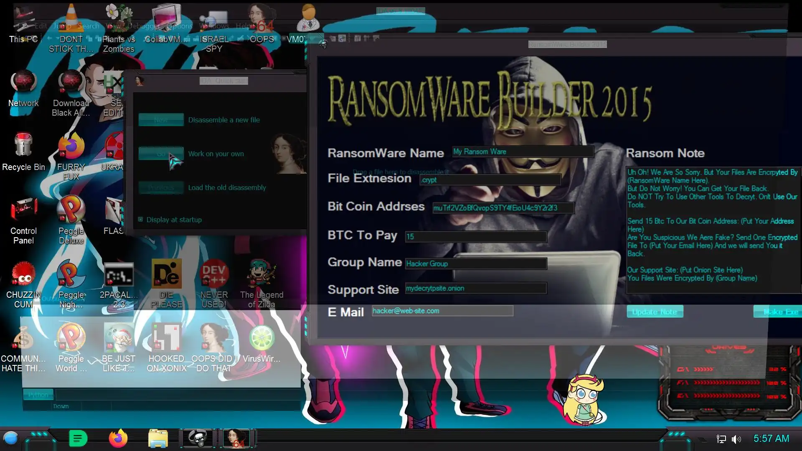
Task: Click the Group Name text field
Action: (476, 264)
